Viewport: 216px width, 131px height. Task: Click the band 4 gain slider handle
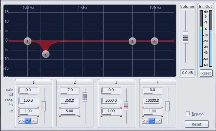pos(168,106)
